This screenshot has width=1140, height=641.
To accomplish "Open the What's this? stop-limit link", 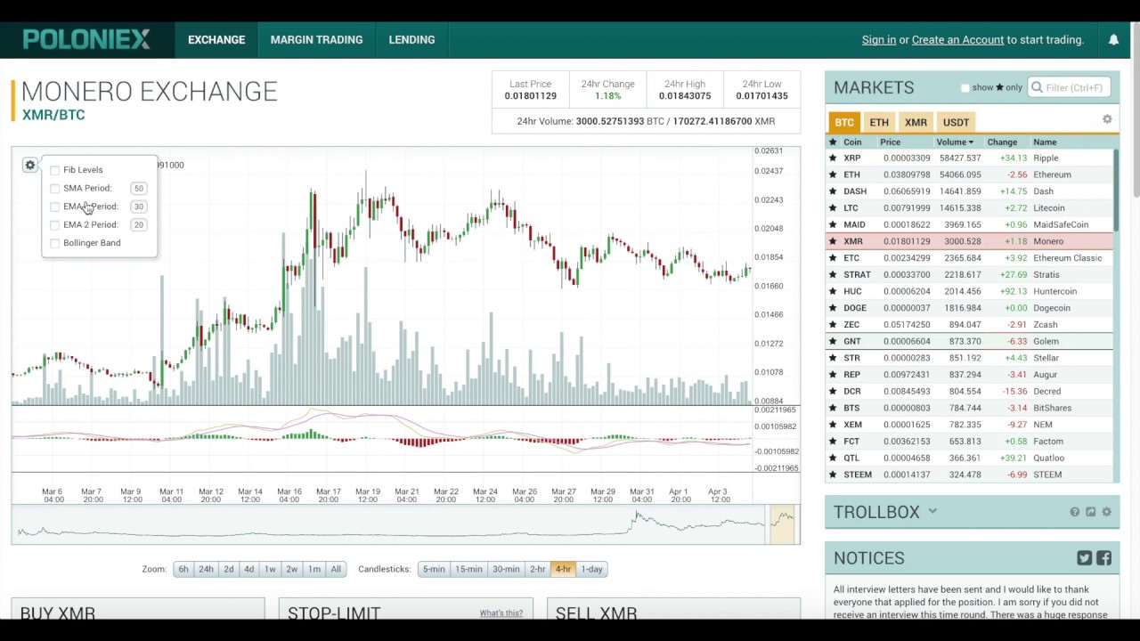I will click(501, 613).
